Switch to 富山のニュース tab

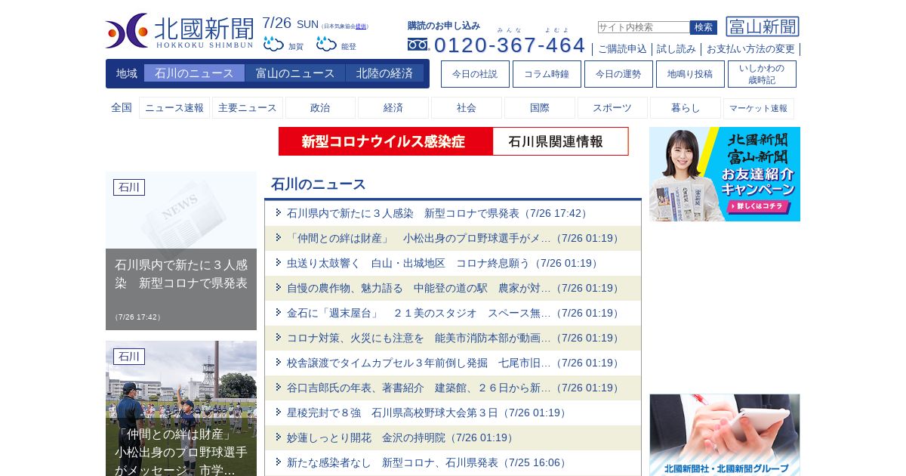point(295,73)
